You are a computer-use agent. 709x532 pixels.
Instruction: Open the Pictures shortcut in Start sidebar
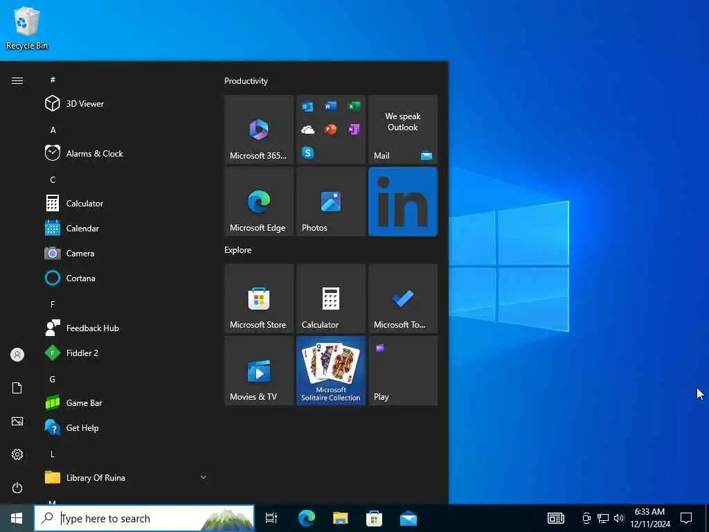(x=17, y=421)
